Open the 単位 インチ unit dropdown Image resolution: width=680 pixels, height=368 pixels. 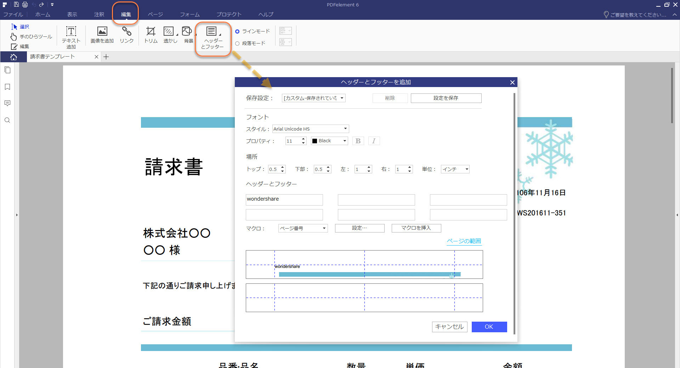(x=455, y=169)
